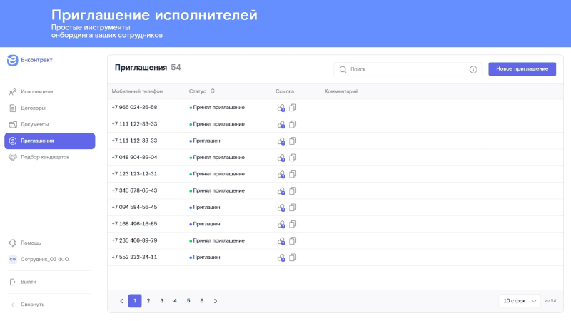The image size is (571, 321).
Task: Click the magnifier icon in search
Action: click(x=343, y=69)
